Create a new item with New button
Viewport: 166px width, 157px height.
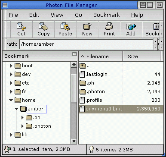click(x=87, y=29)
